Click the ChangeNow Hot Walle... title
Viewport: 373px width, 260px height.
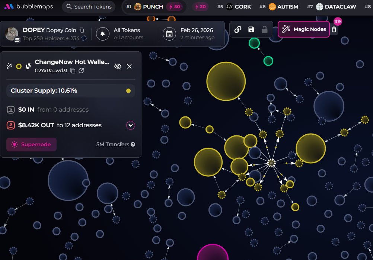72,62
